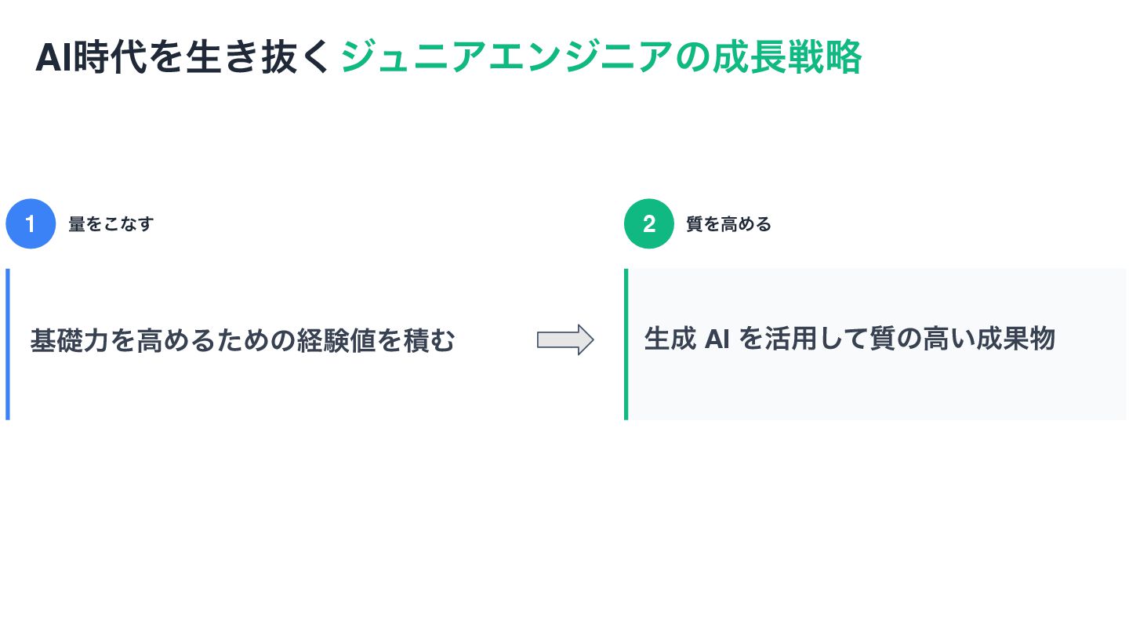Screen dimensions: 1129x635
Task: Click the green vertical bar on right card
Action: coord(626,344)
